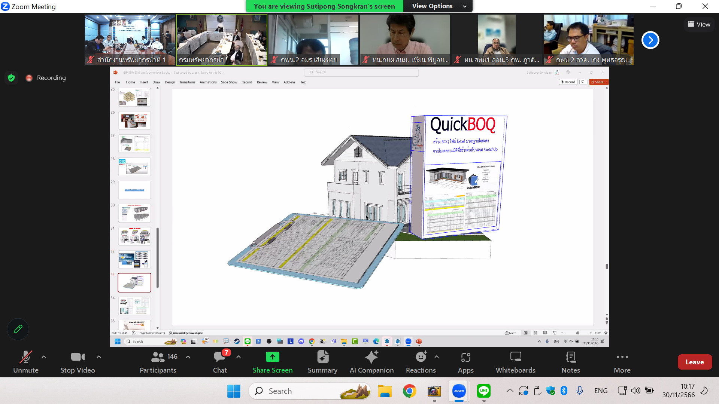Click the Discord icon in shared taskbar
This screenshot has width=719, height=404.
pyautogui.click(x=301, y=341)
